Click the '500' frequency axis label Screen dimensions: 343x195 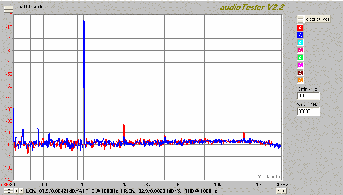tap(43, 185)
